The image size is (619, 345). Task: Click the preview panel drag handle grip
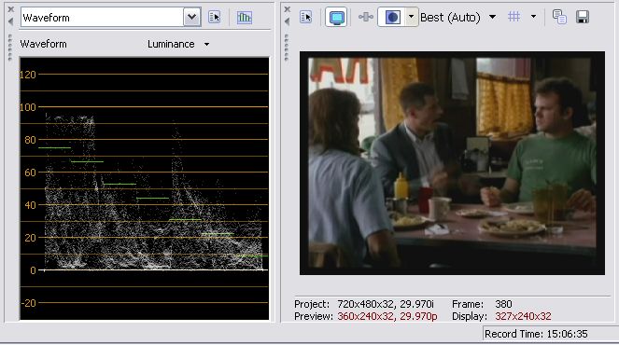(287, 48)
